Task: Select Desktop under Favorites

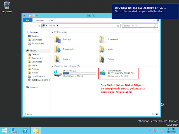Action: tap(34, 36)
